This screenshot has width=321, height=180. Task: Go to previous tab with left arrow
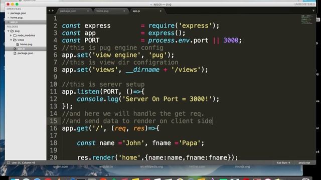pos(49,10)
